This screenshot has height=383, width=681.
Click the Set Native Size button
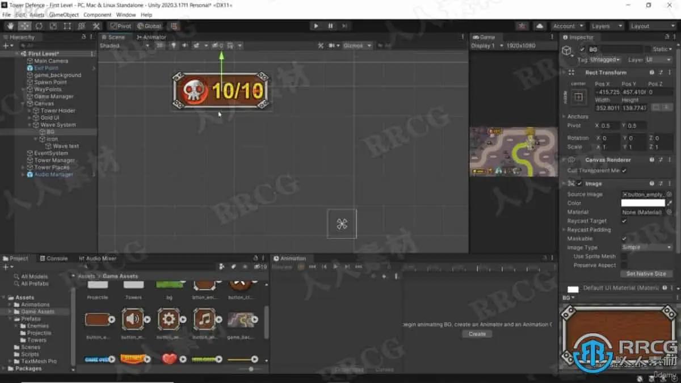coord(646,274)
